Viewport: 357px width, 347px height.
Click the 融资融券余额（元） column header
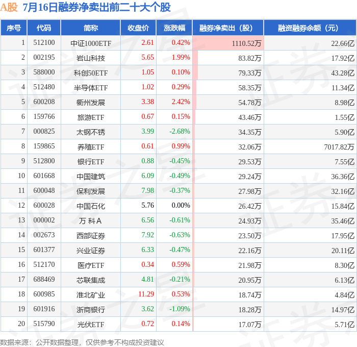[x=310, y=28]
